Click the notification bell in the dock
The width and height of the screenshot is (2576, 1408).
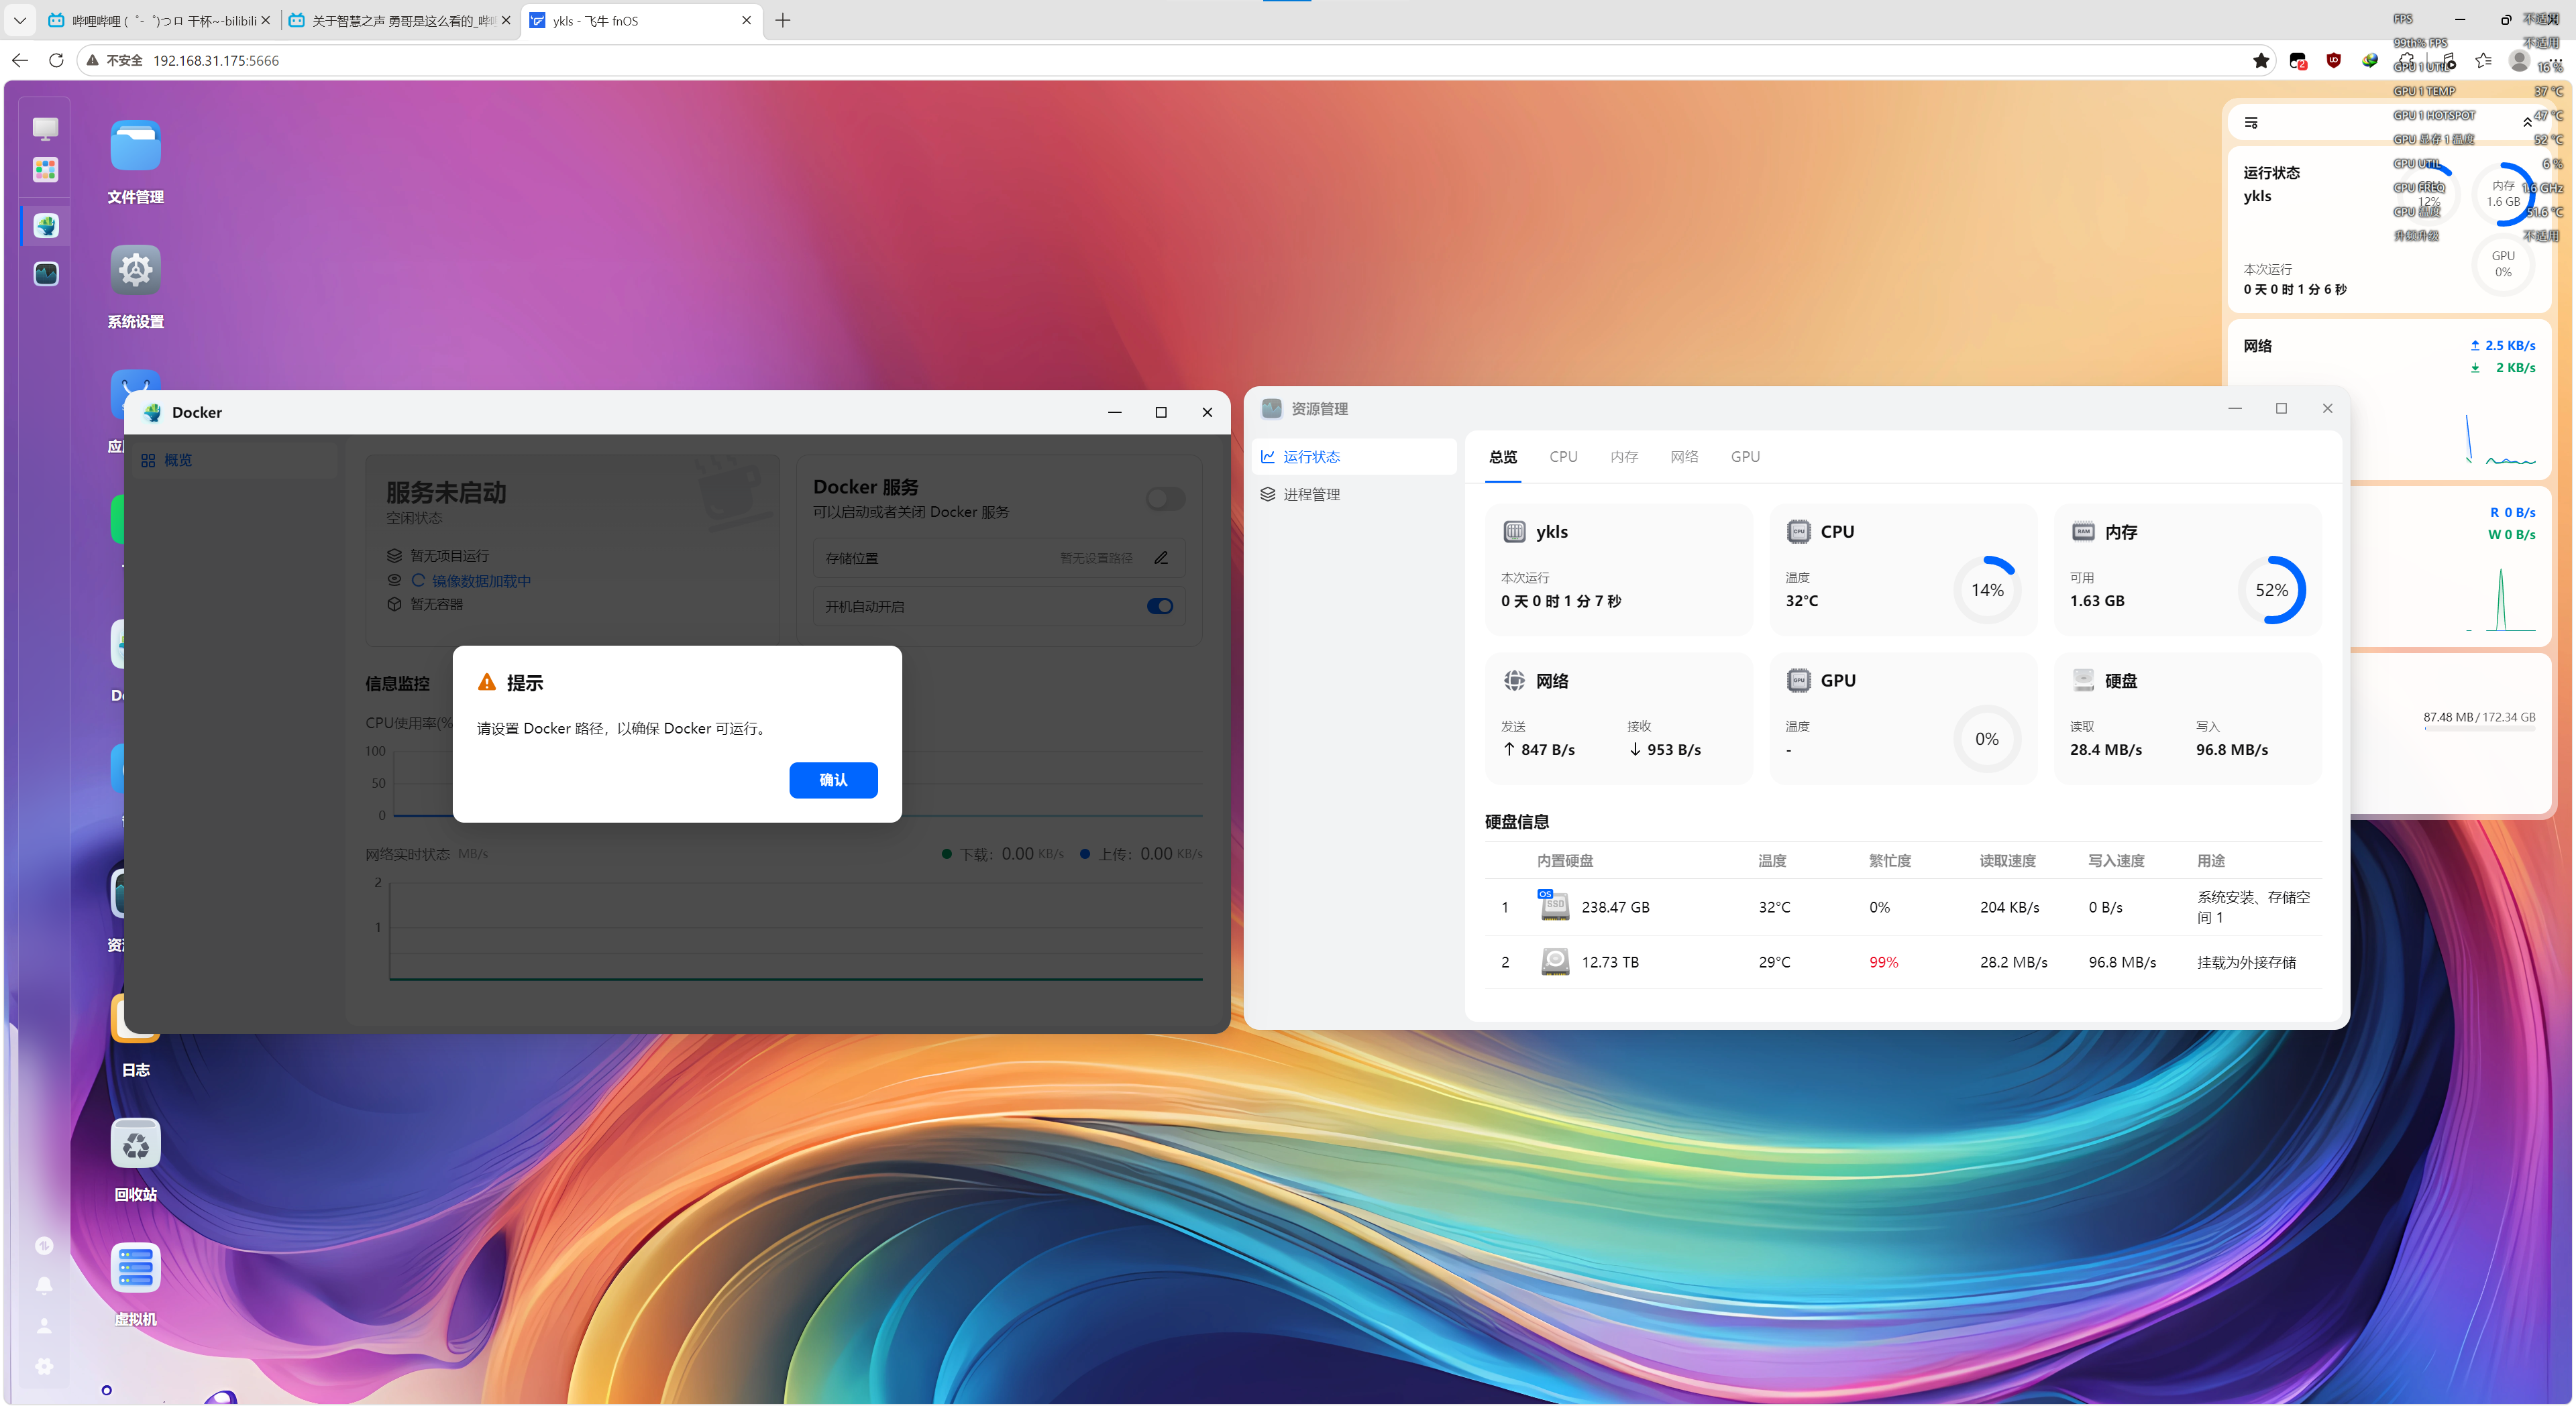point(44,1285)
